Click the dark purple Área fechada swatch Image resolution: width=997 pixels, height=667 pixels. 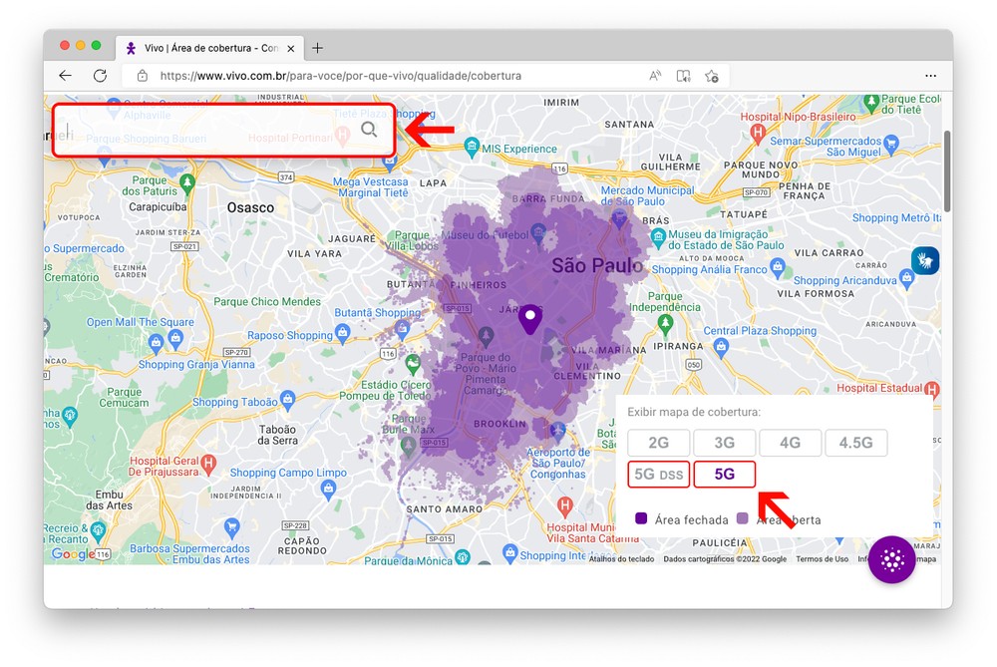pos(641,518)
